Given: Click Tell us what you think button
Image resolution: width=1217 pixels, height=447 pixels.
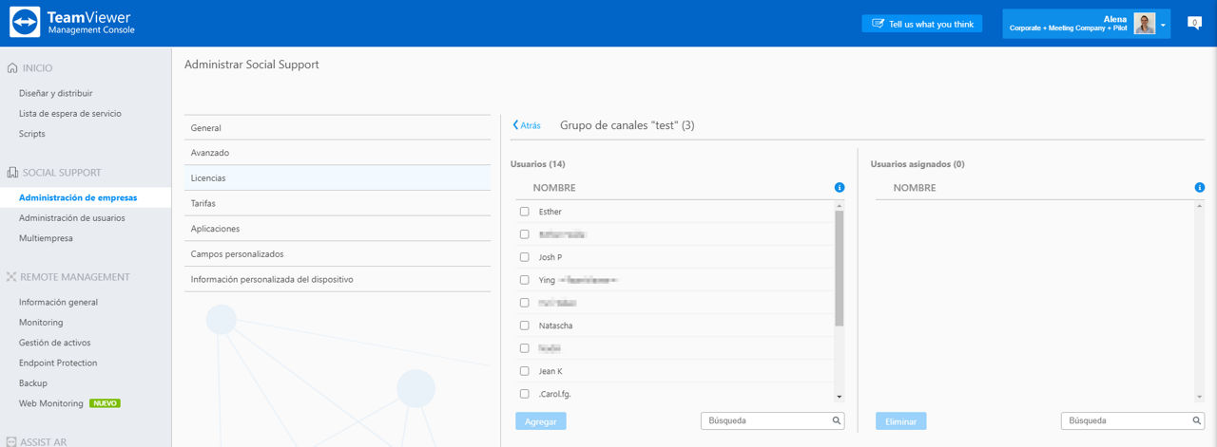Looking at the screenshot, I should [922, 24].
